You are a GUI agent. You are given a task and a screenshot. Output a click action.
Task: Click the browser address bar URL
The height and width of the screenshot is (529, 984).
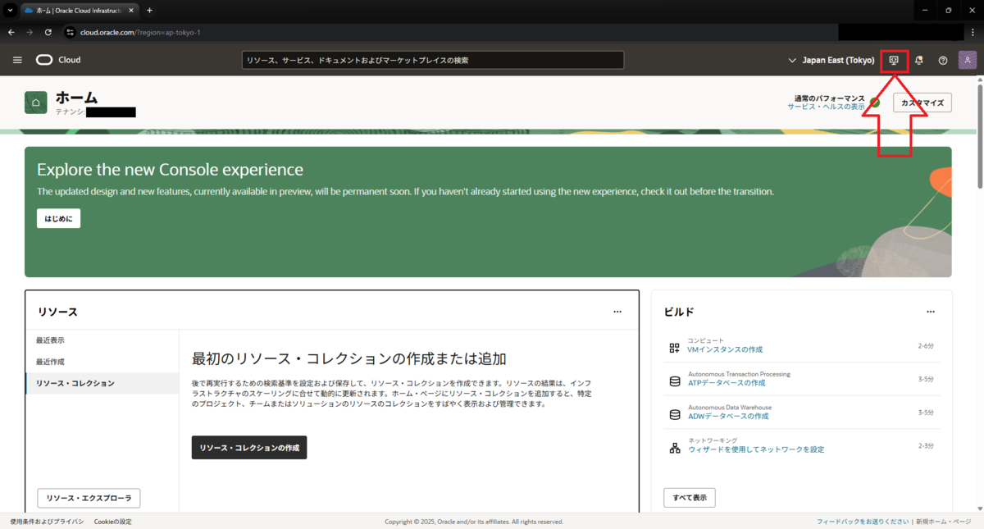[x=140, y=32]
